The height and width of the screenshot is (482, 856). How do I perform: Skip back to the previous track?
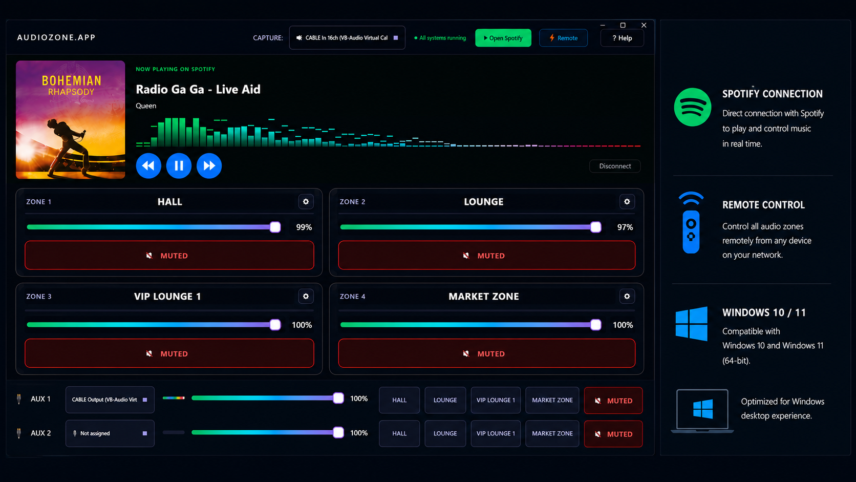(x=148, y=165)
